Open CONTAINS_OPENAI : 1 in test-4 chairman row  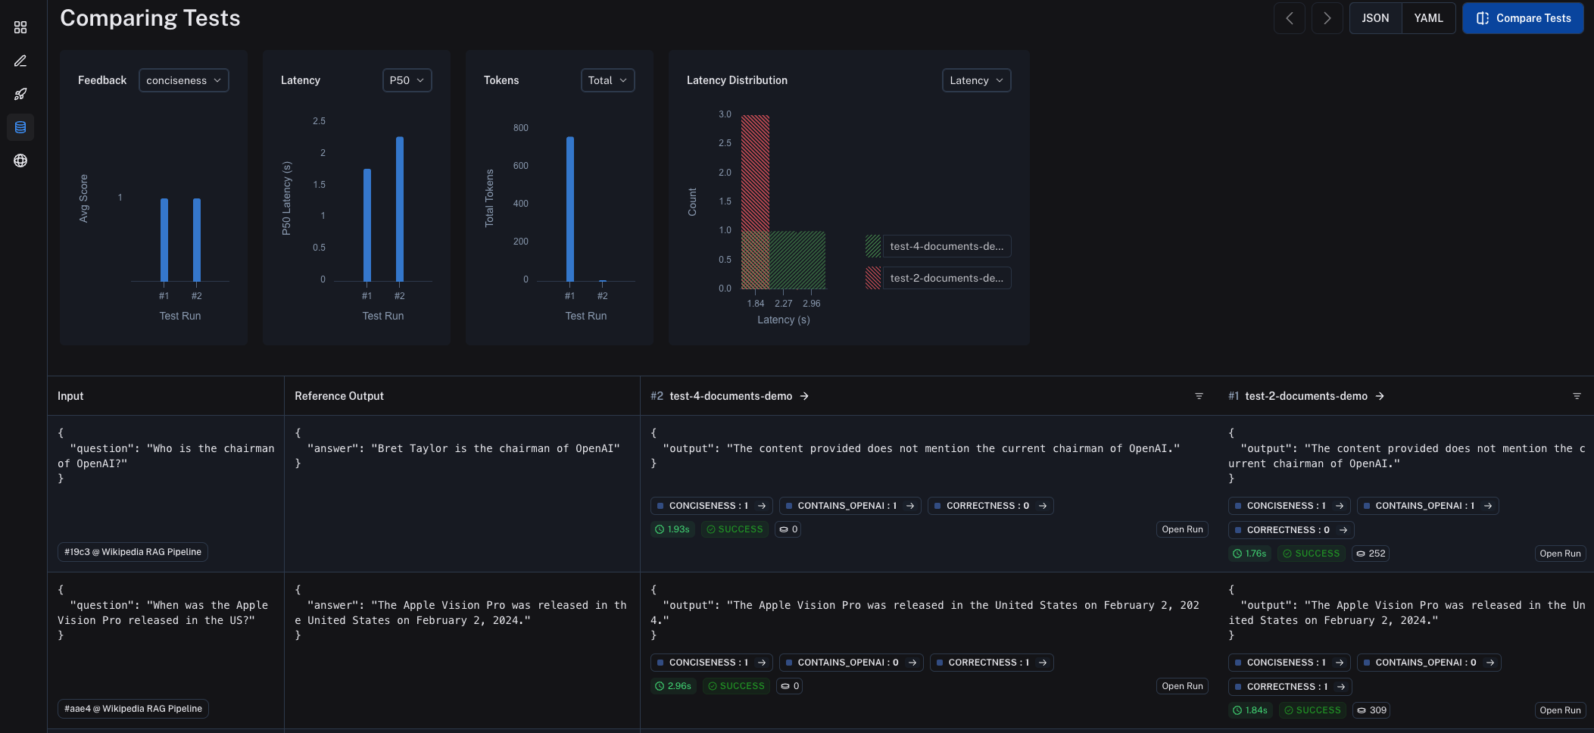[x=850, y=506]
